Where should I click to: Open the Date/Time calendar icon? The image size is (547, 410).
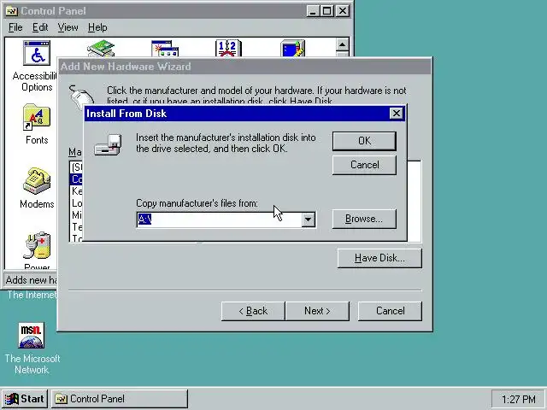228,49
